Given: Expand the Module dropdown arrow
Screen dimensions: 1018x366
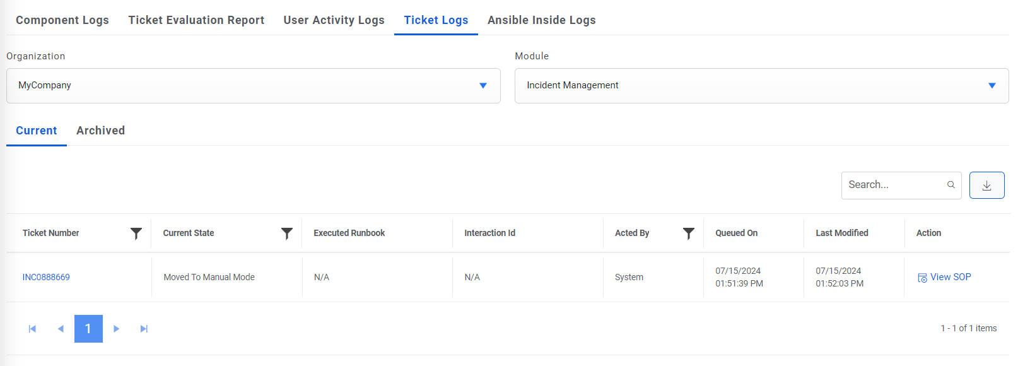Looking at the screenshot, I should coord(992,86).
